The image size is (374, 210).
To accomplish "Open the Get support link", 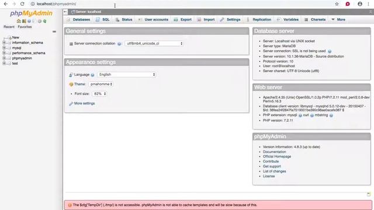I will [x=272, y=166].
